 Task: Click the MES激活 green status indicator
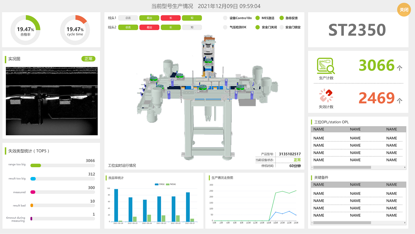click(258, 18)
